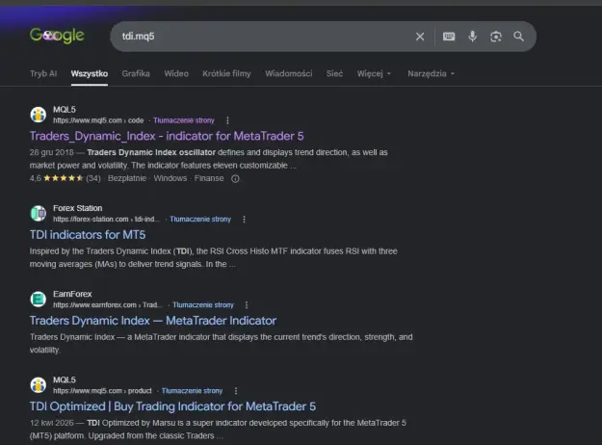
Task: Click Tłumaczenie strony for the mql5.com code result
Action: (x=184, y=120)
